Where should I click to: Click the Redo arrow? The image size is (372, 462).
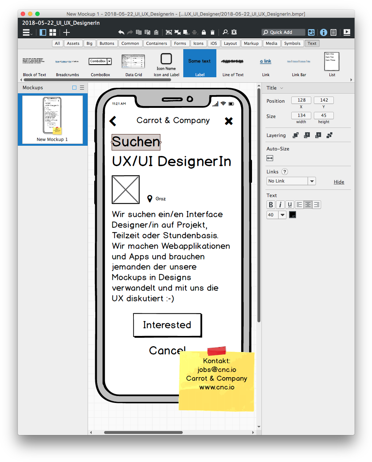tap(130, 32)
